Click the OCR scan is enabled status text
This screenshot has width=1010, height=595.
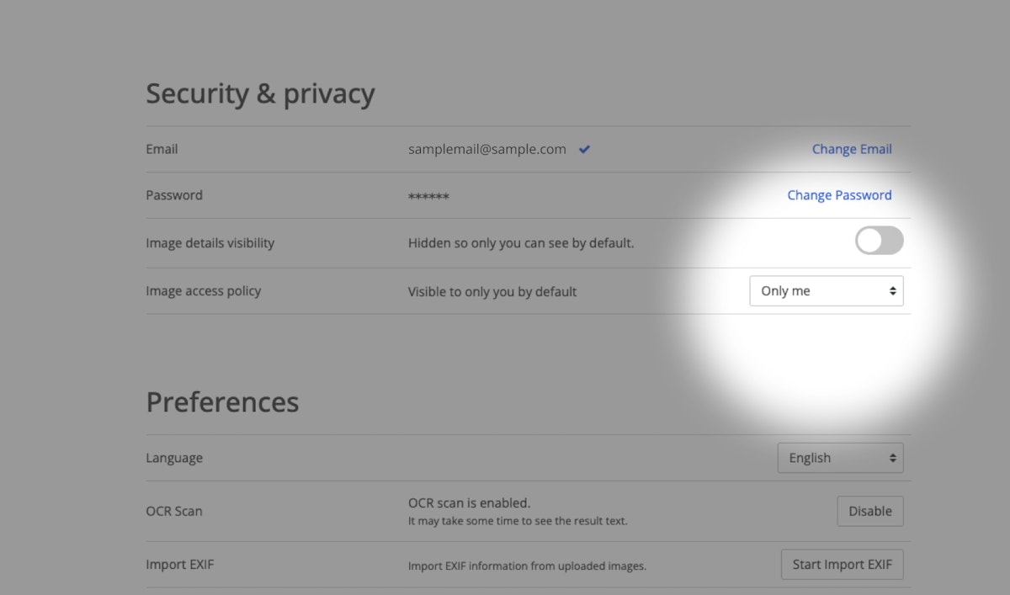click(469, 503)
